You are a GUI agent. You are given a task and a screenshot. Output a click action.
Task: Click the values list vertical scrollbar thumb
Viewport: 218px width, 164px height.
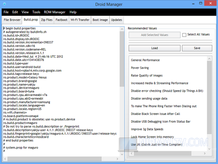point(209,97)
